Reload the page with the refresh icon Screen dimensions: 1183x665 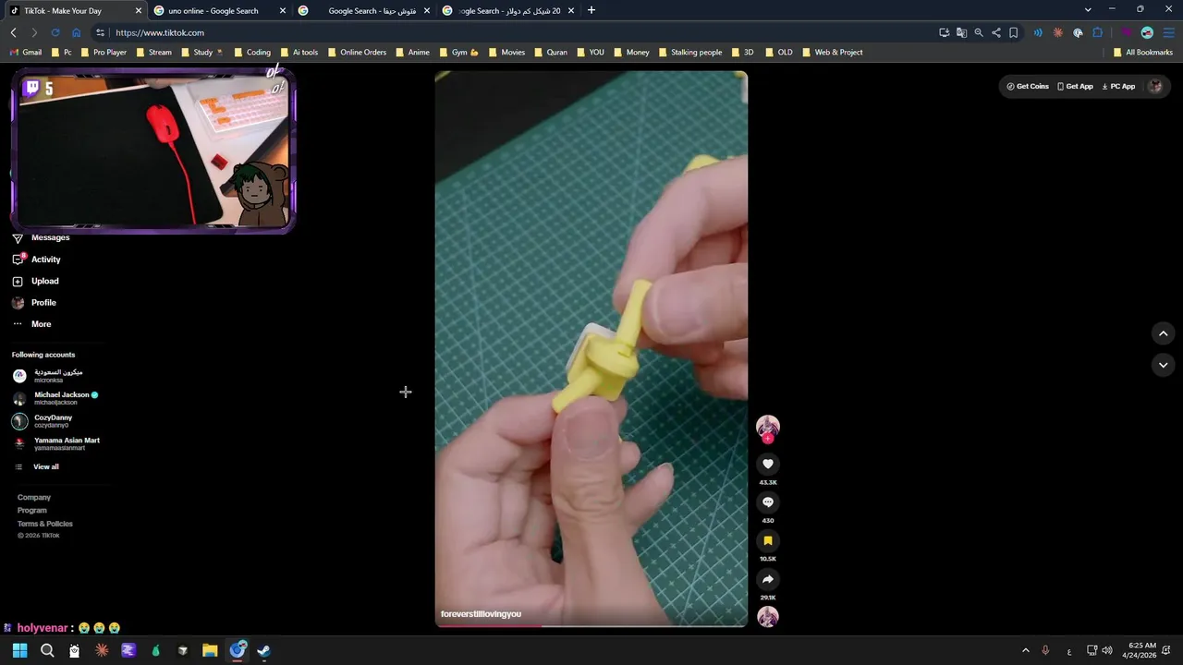[x=55, y=32]
